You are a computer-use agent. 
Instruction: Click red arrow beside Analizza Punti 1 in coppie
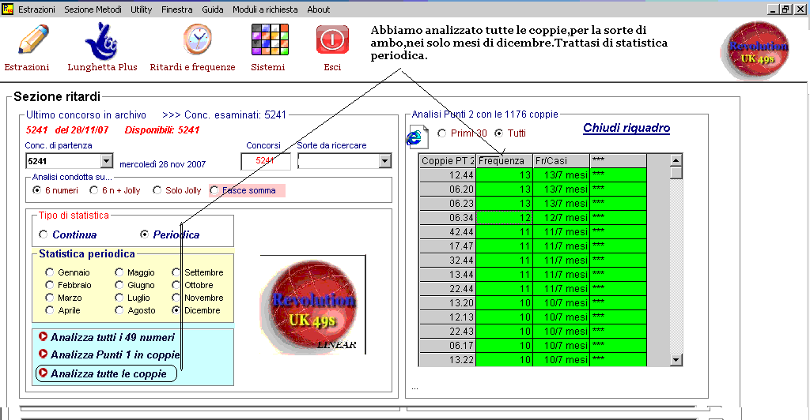point(43,354)
